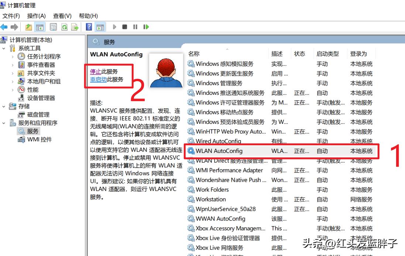Image resolution: width=405 pixels, height=256 pixels.
Task: Restart the service using the restart toolbar icon
Action: [146, 27]
